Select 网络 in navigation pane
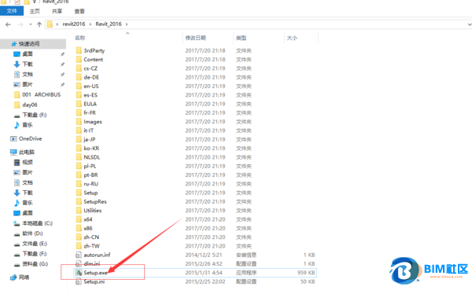This screenshot has width=472, height=294. [24, 277]
